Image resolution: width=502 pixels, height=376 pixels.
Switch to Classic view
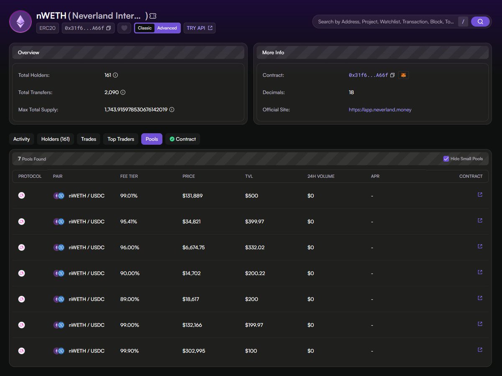click(145, 28)
